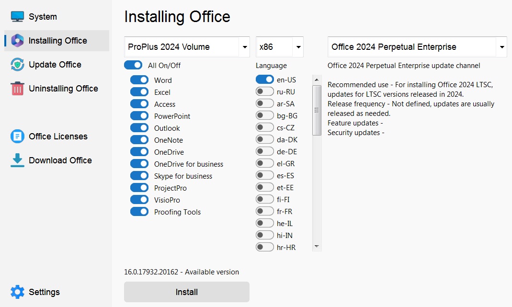Toggle the PowerPoint component

pos(139,116)
